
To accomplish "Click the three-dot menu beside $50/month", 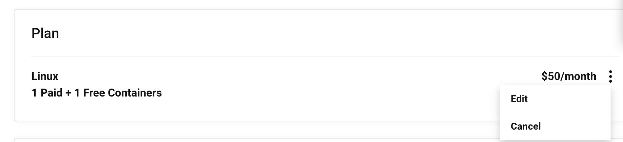I will [x=610, y=76].
